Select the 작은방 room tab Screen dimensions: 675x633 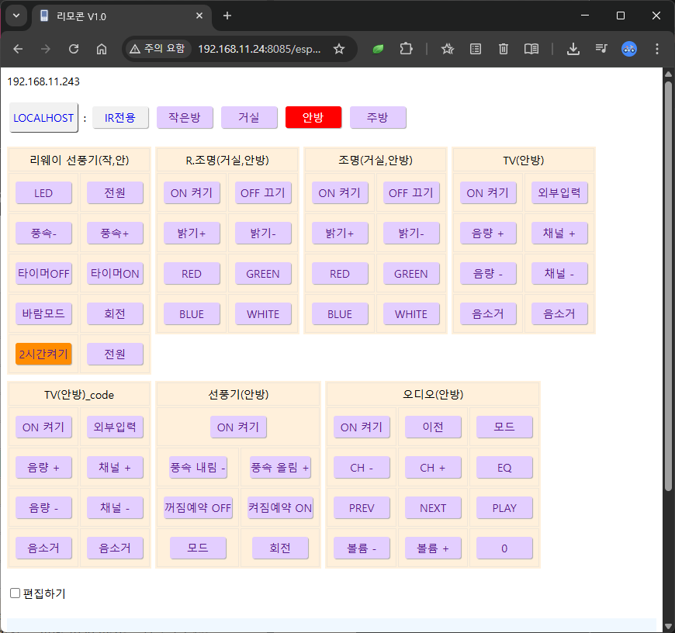(185, 118)
